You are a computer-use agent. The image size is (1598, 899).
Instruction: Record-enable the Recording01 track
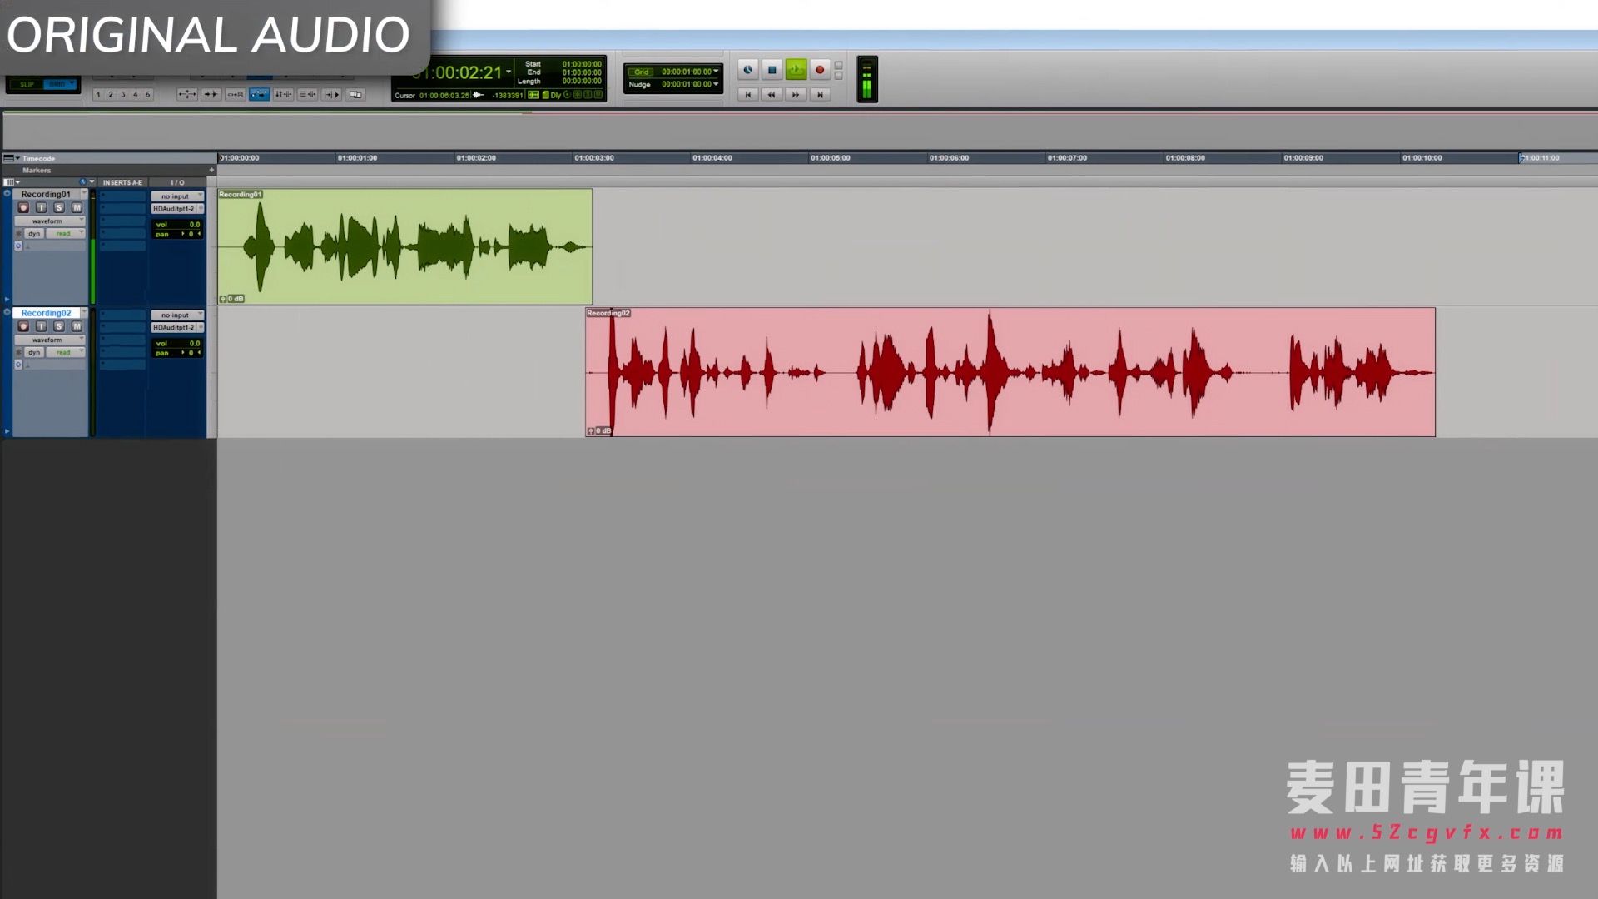click(x=23, y=208)
